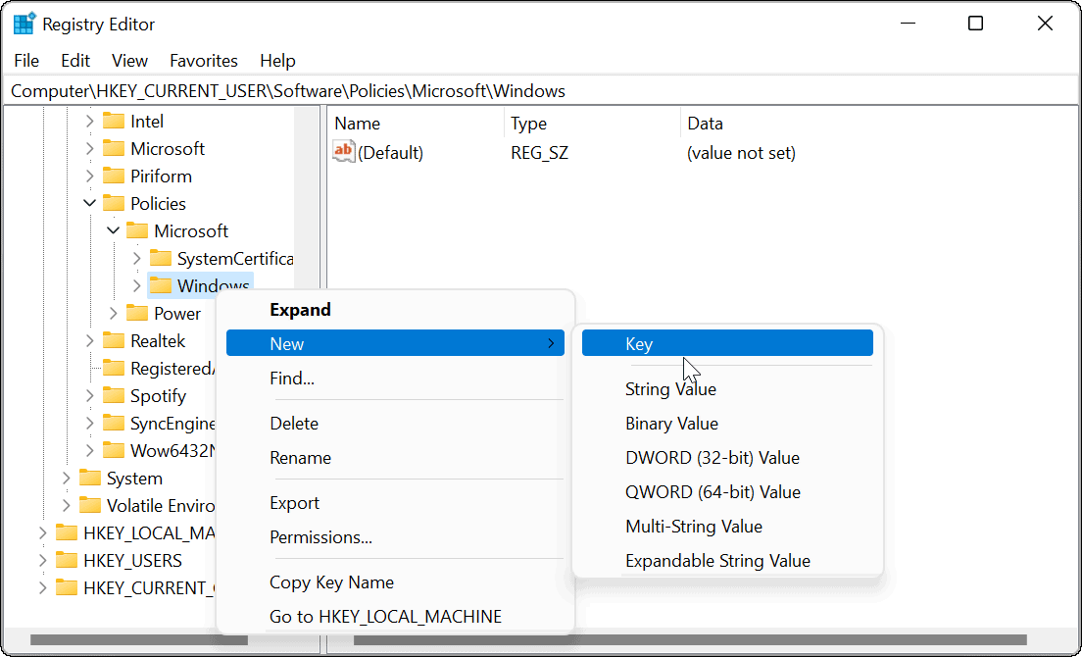Click the Power folder icon
Image resolution: width=1082 pixels, height=657 pixels.
[137, 313]
